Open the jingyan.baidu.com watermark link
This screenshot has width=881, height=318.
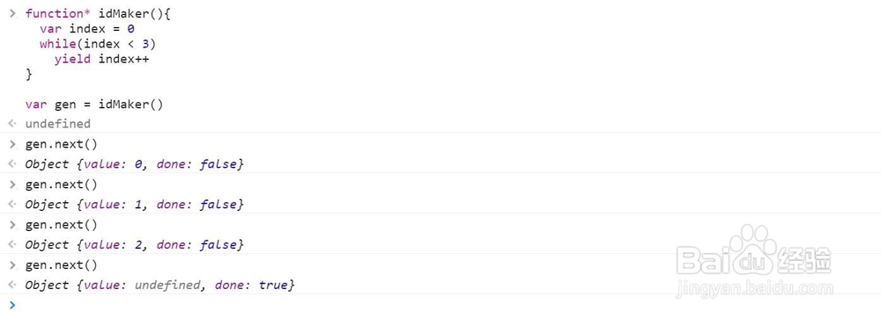pyautogui.click(x=755, y=288)
